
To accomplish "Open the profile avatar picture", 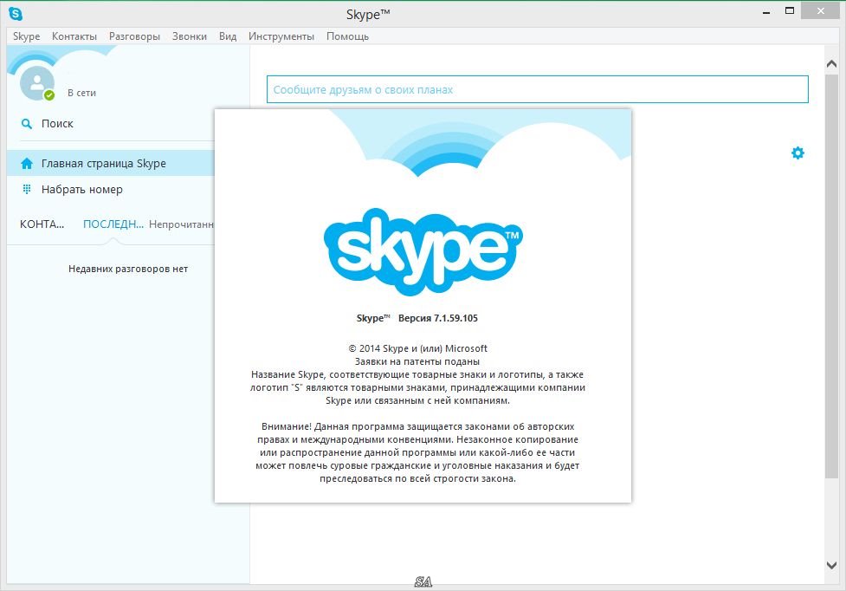I will coord(36,83).
